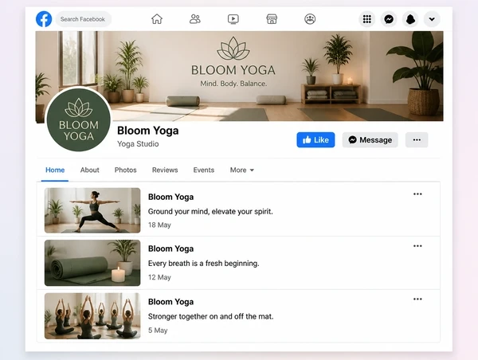Send a Message to Bloom Yoga
Viewport: 478px width, 360px height.
tap(370, 140)
